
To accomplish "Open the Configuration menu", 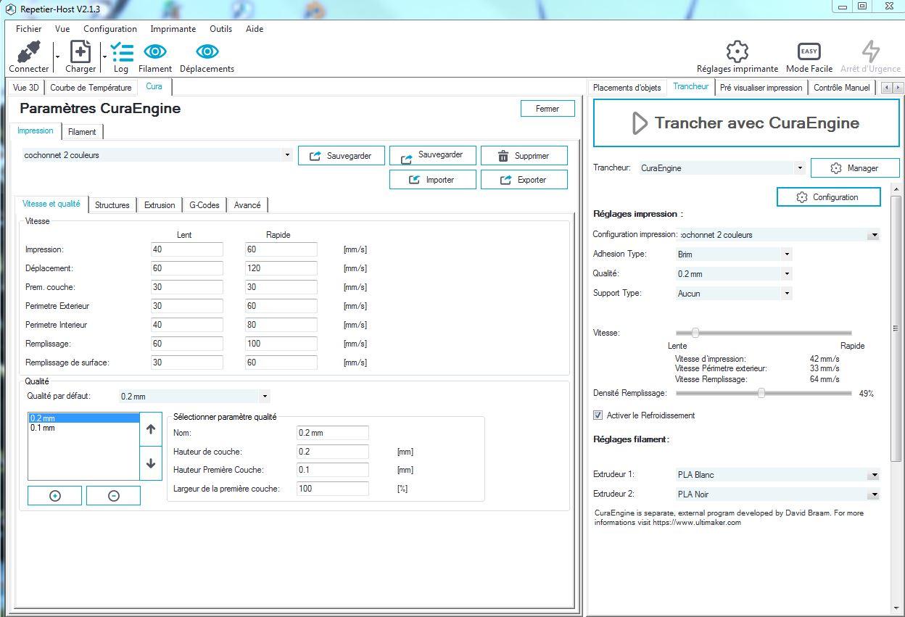I will point(110,29).
